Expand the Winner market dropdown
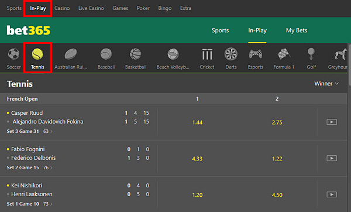Viewport: 351px width, 212px height. 326,84
